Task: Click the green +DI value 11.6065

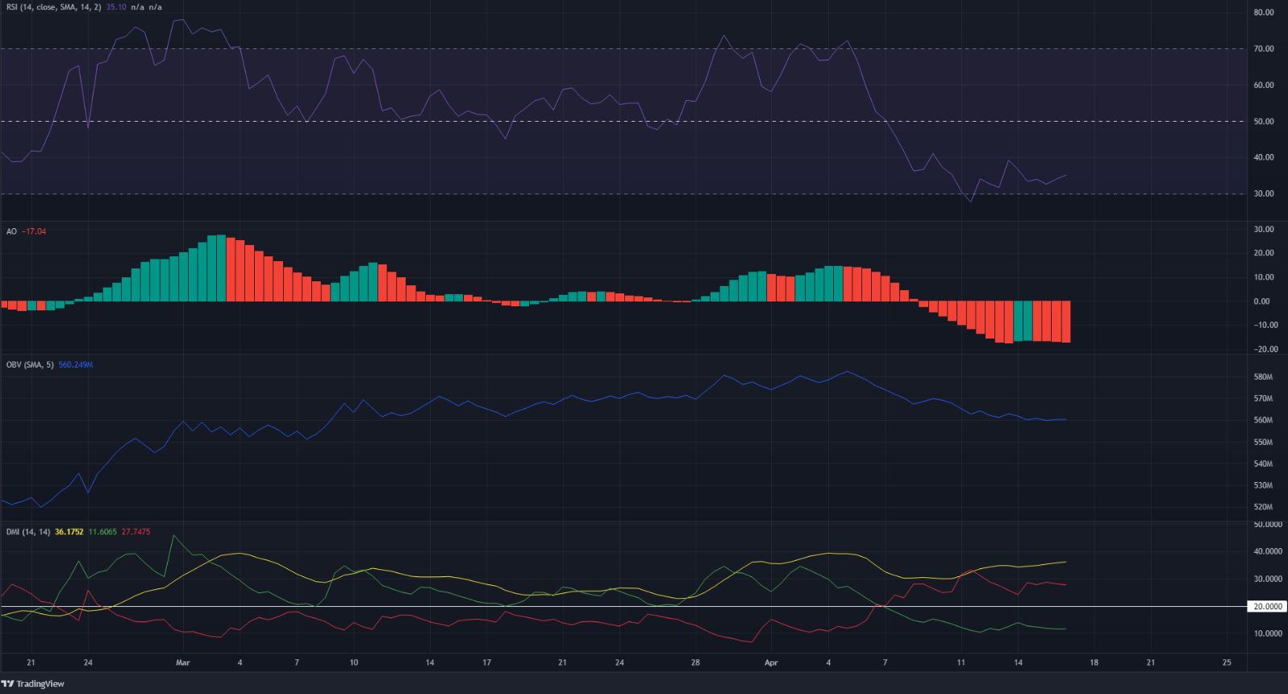Action: click(102, 532)
